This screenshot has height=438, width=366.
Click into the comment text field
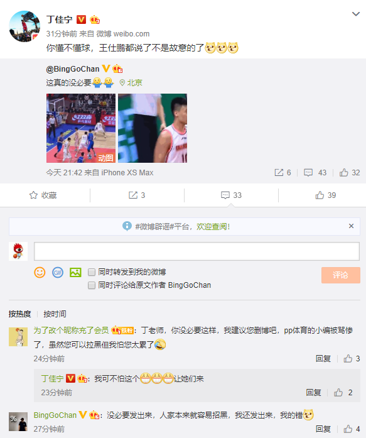point(196,251)
